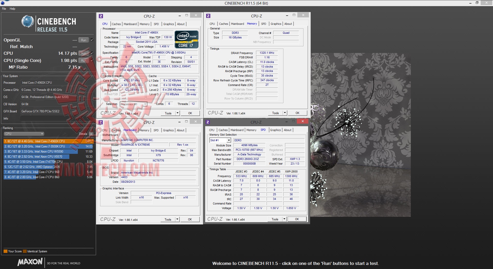
Task: Toggle the CPU (Single Core) test checkbox
Action: (92, 60)
